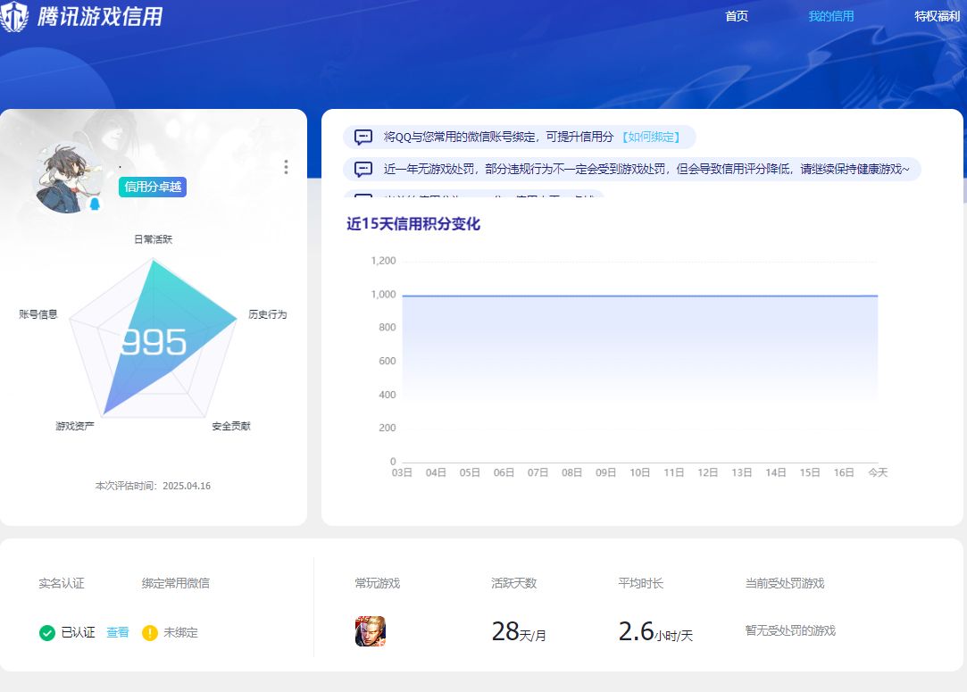This screenshot has width=967, height=692.
Task: Click the 将QQ与您常用的微信账号绑定 tip text
Action: (498, 137)
